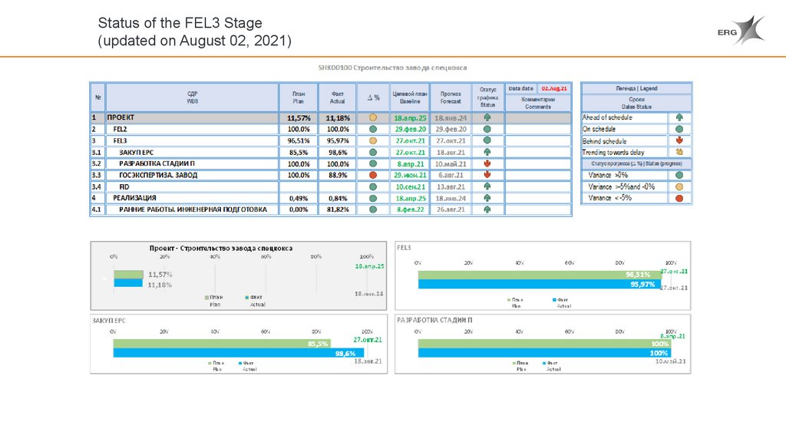The height and width of the screenshot is (442, 786).
Task: Click the Status of the FEL3 Stage title
Action: pyautogui.click(x=180, y=23)
